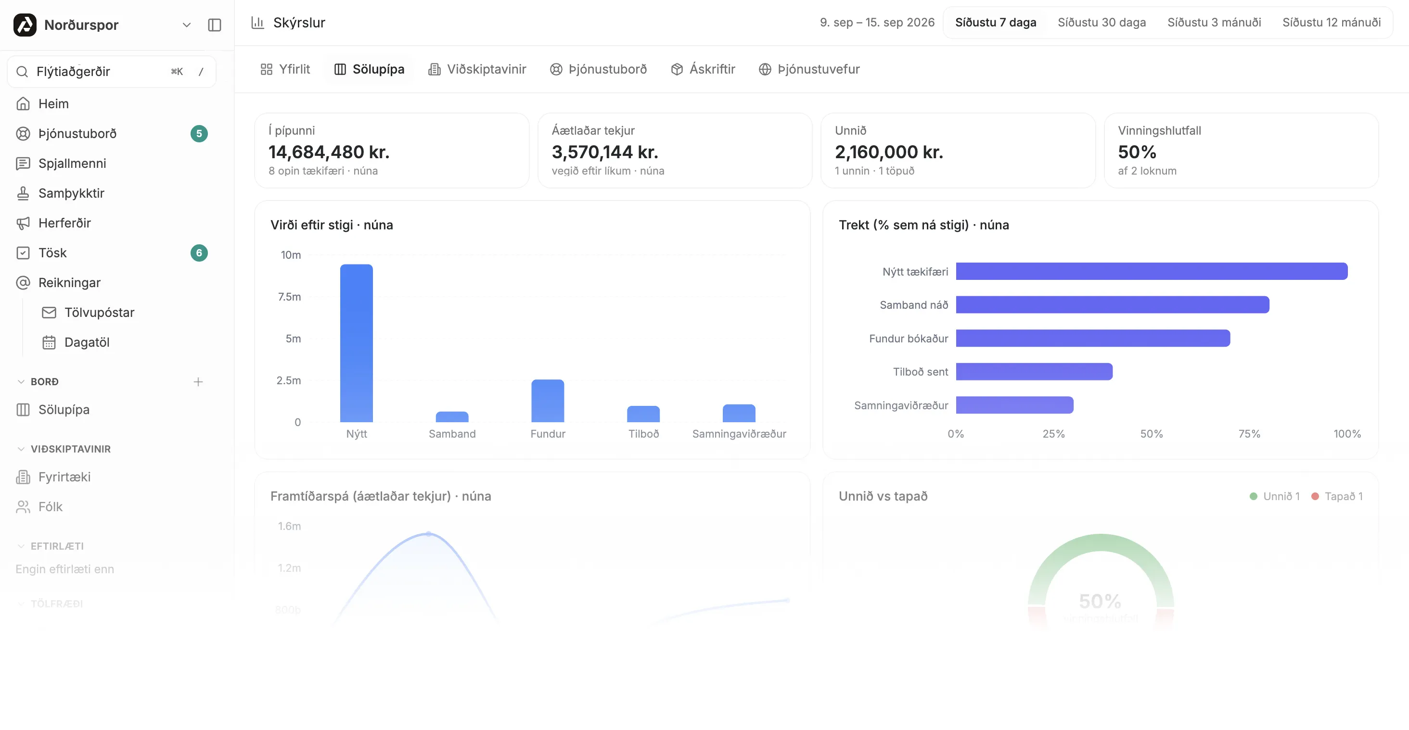Click the Unnið value 2,160,000 kr.
1409x730 pixels.
point(889,152)
